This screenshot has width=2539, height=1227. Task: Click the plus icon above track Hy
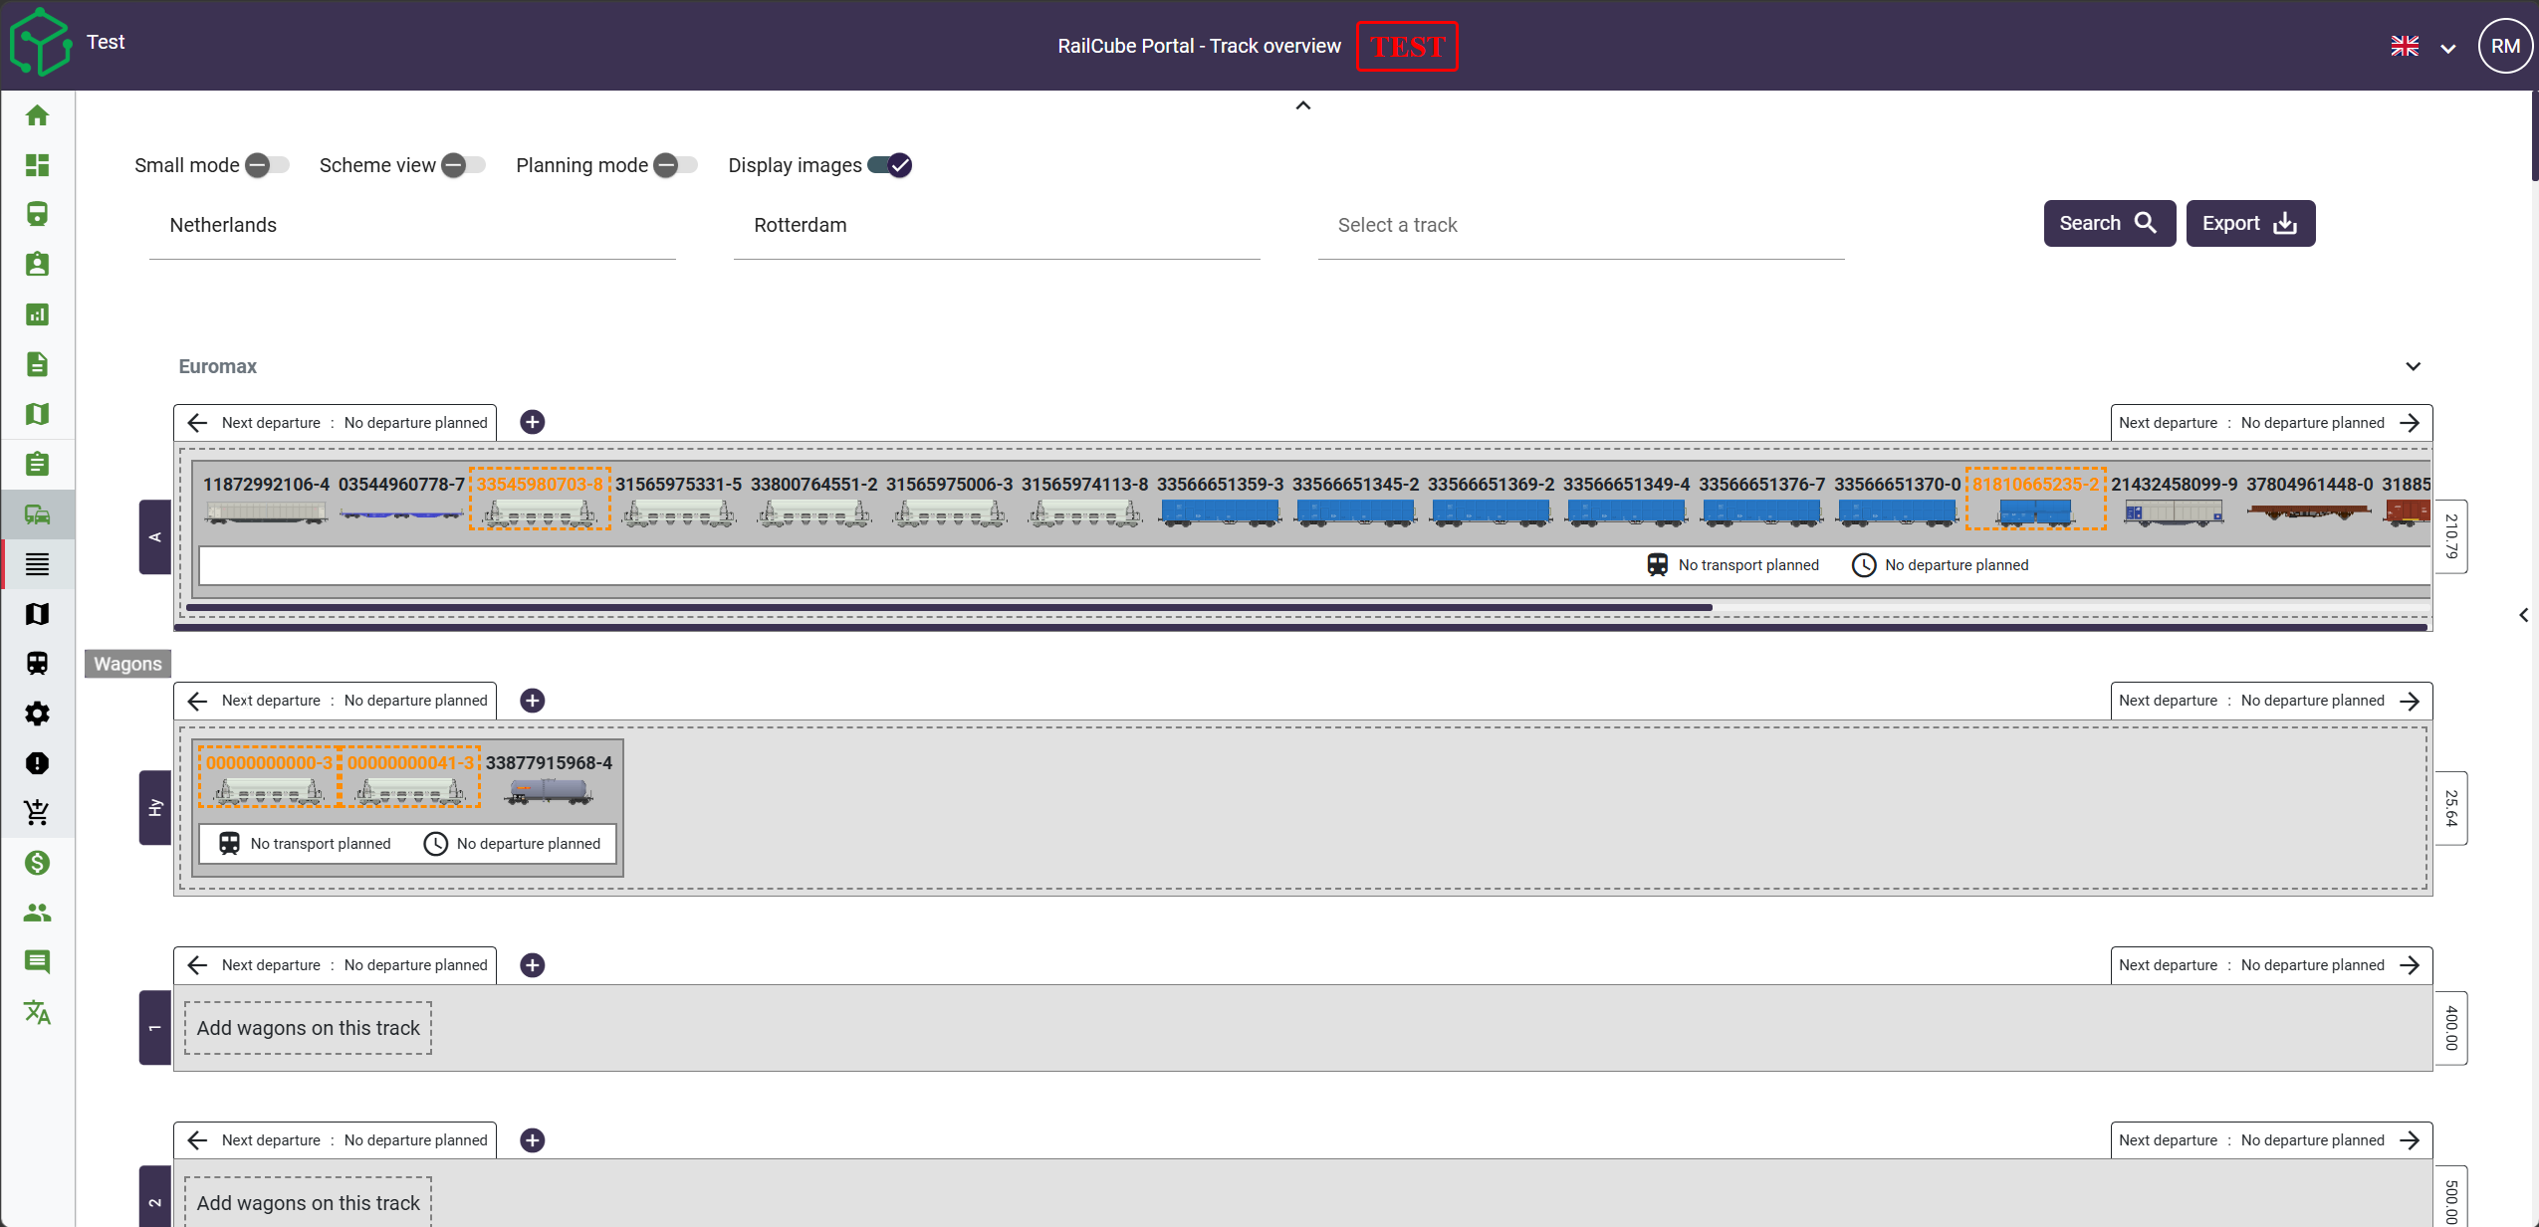pyautogui.click(x=533, y=701)
